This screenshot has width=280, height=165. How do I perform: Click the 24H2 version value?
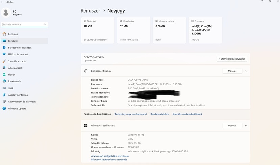(x=130, y=139)
